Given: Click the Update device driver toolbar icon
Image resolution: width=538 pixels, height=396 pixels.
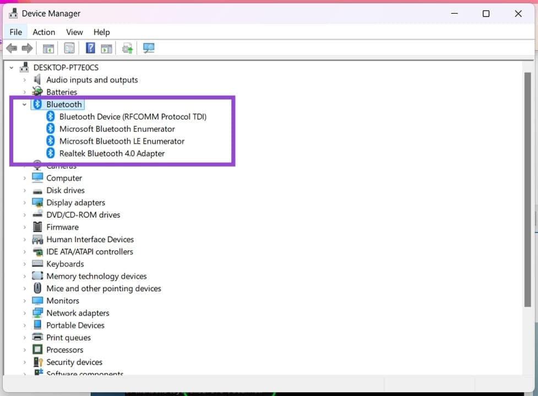Looking at the screenshot, I should tap(127, 48).
